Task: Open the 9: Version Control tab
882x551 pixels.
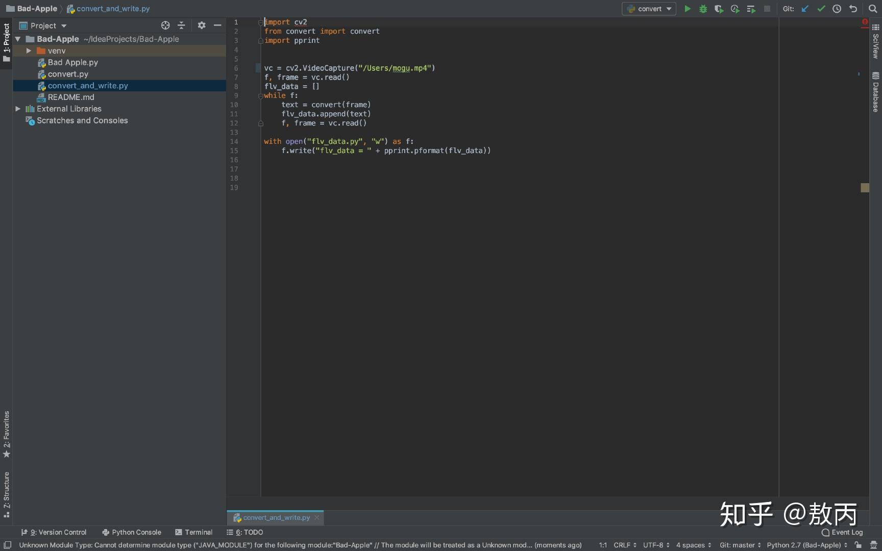Action: coord(54,532)
